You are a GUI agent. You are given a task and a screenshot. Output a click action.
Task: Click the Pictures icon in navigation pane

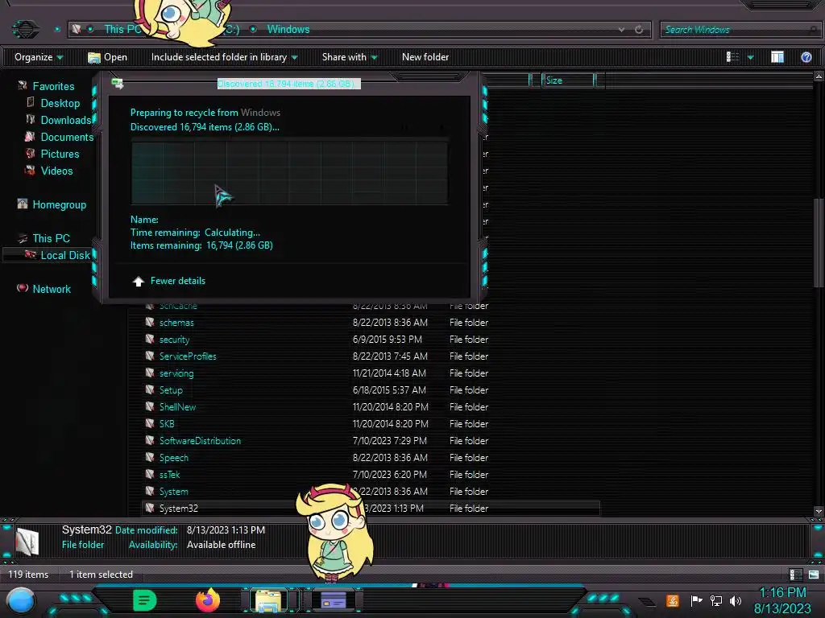(x=30, y=154)
